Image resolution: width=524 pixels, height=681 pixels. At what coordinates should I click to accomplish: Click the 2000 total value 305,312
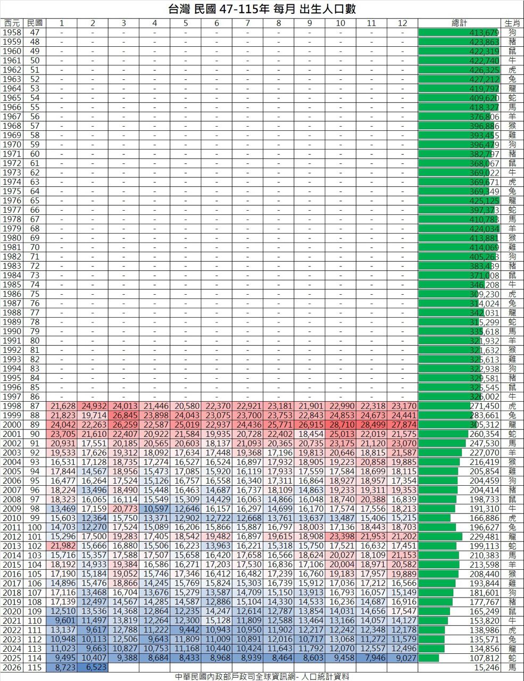pos(484,425)
